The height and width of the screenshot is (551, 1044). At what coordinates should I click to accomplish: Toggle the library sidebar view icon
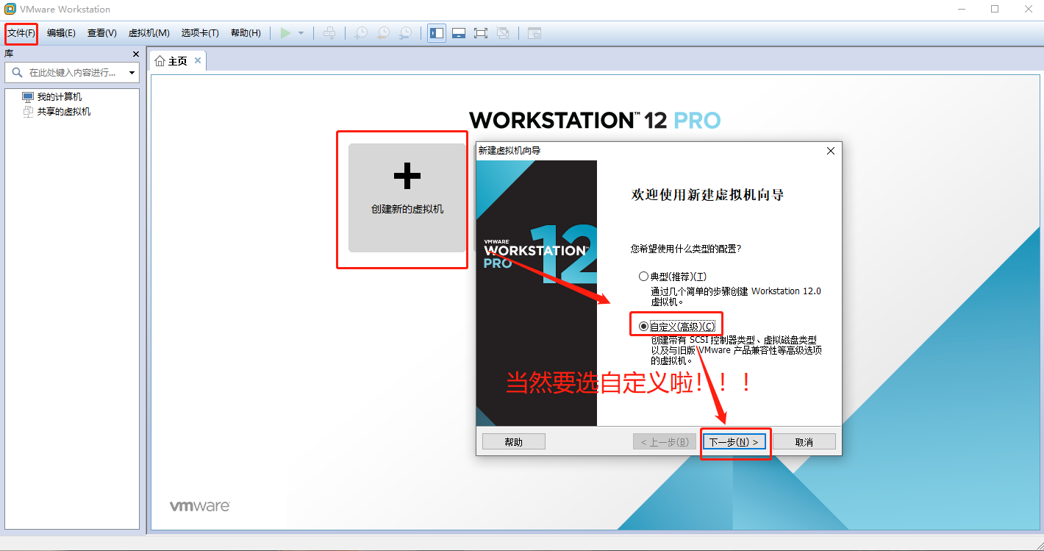(437, 33)
